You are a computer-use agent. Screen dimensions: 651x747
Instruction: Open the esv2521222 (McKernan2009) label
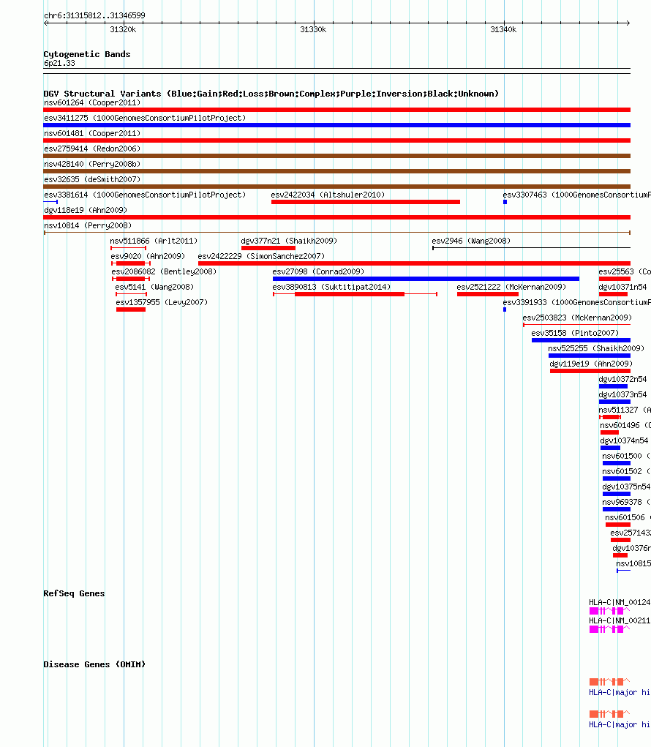click(x=511, y=287)
